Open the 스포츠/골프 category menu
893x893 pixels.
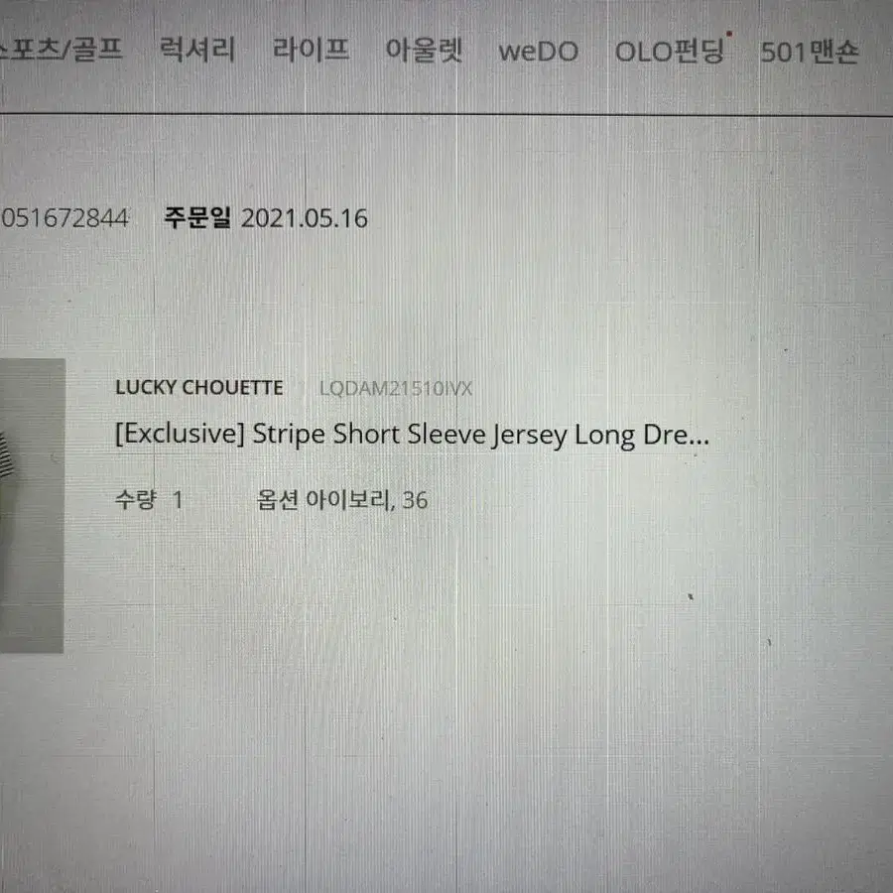tap(61, 49)
